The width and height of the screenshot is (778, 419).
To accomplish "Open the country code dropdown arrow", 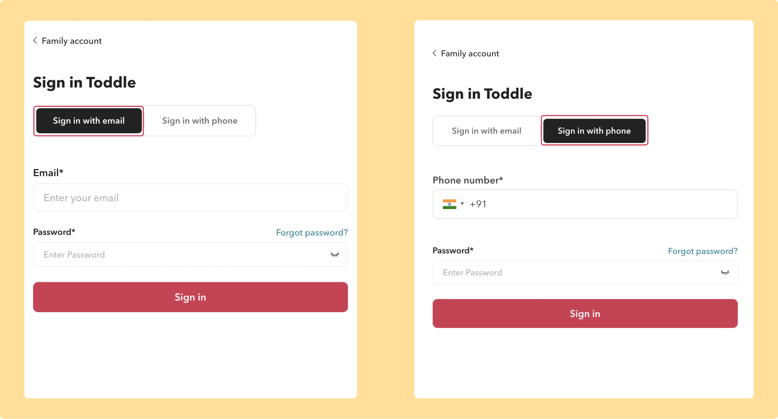I will tap(462, 204).
